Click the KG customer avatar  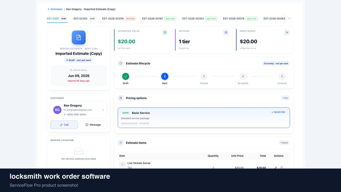(57, 110)
